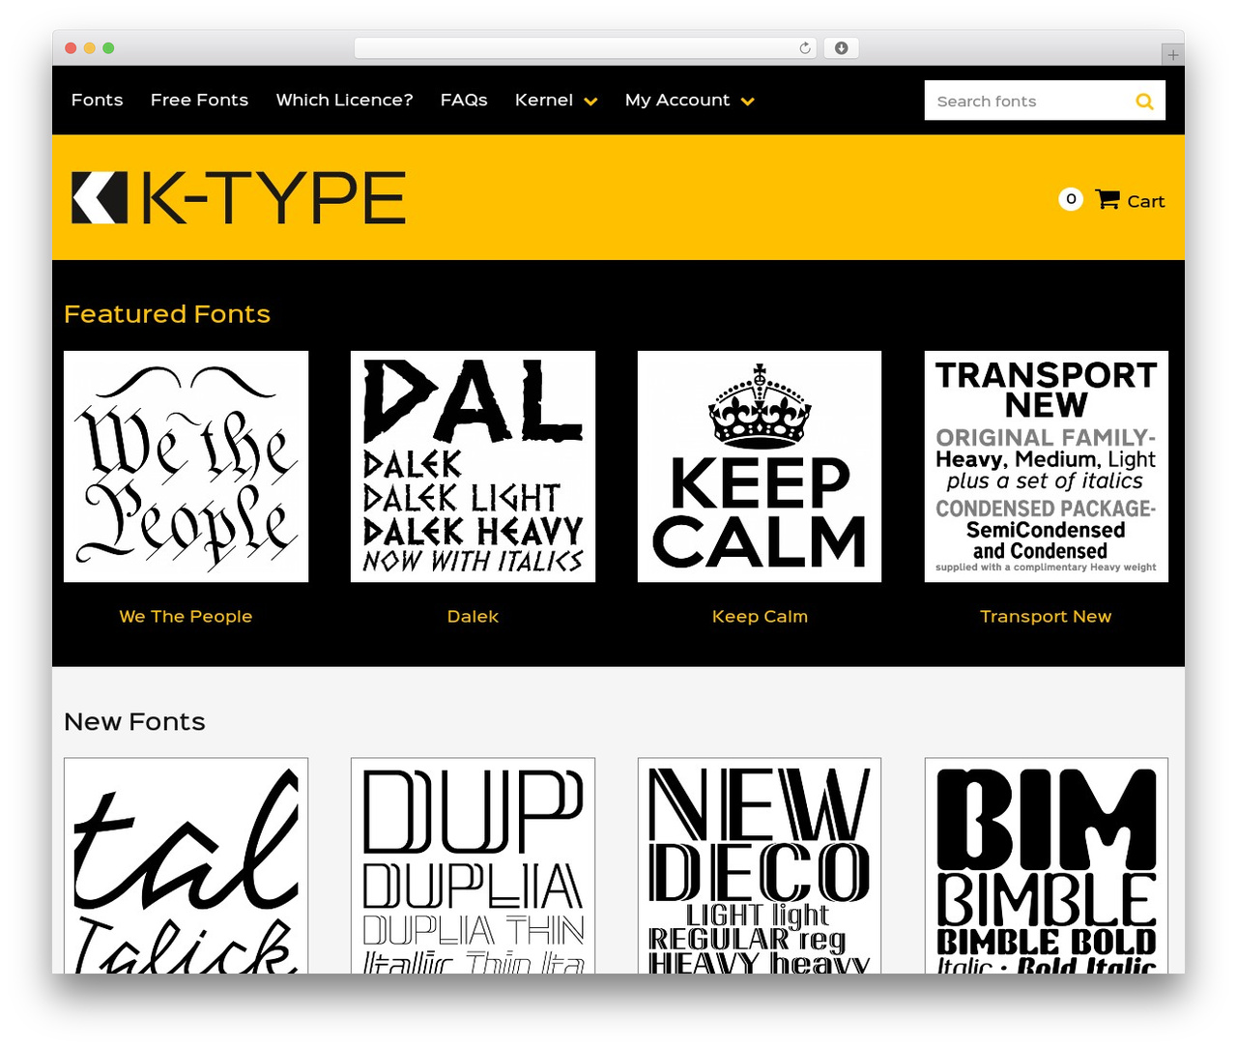Select the Dalek font thumbnail
Image resolution: width=1237 pixels, height=1048 pixels.
(x=473, y=466)
